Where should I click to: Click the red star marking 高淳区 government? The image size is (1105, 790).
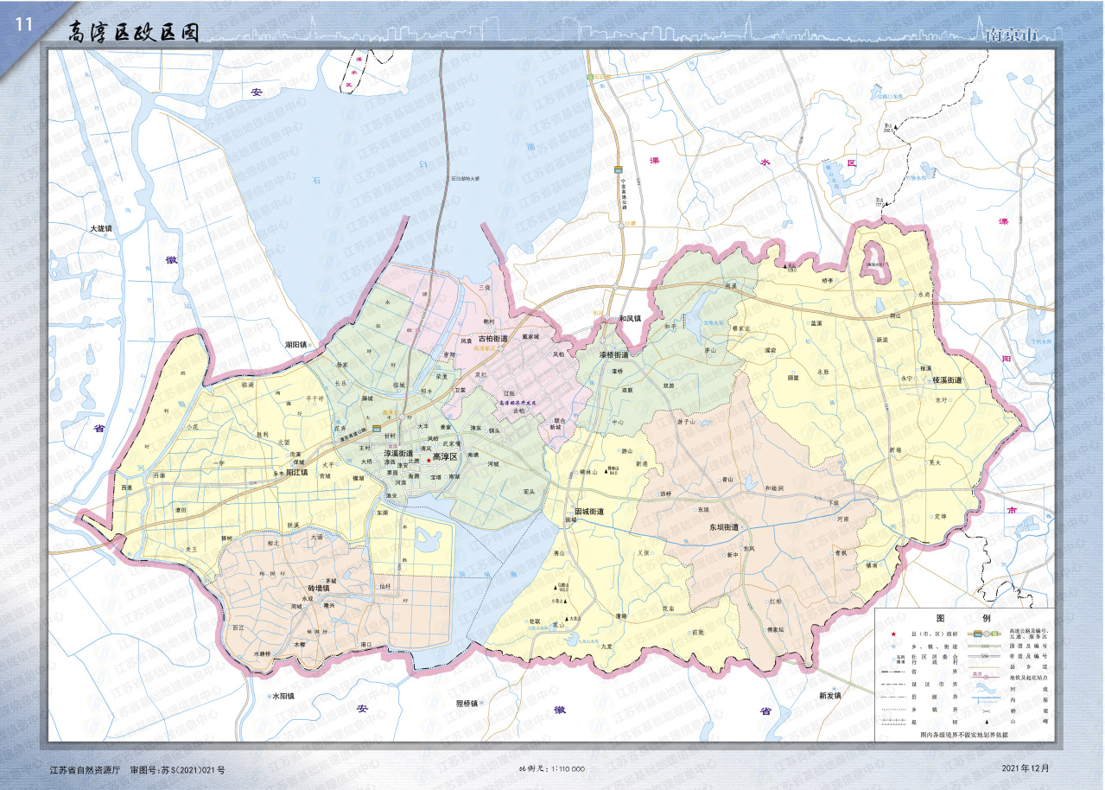coord(429,461)
